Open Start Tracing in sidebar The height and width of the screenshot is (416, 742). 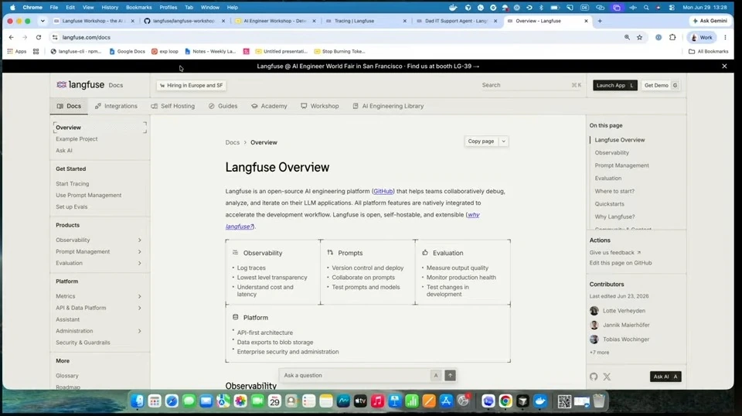[x=73, y=183]
